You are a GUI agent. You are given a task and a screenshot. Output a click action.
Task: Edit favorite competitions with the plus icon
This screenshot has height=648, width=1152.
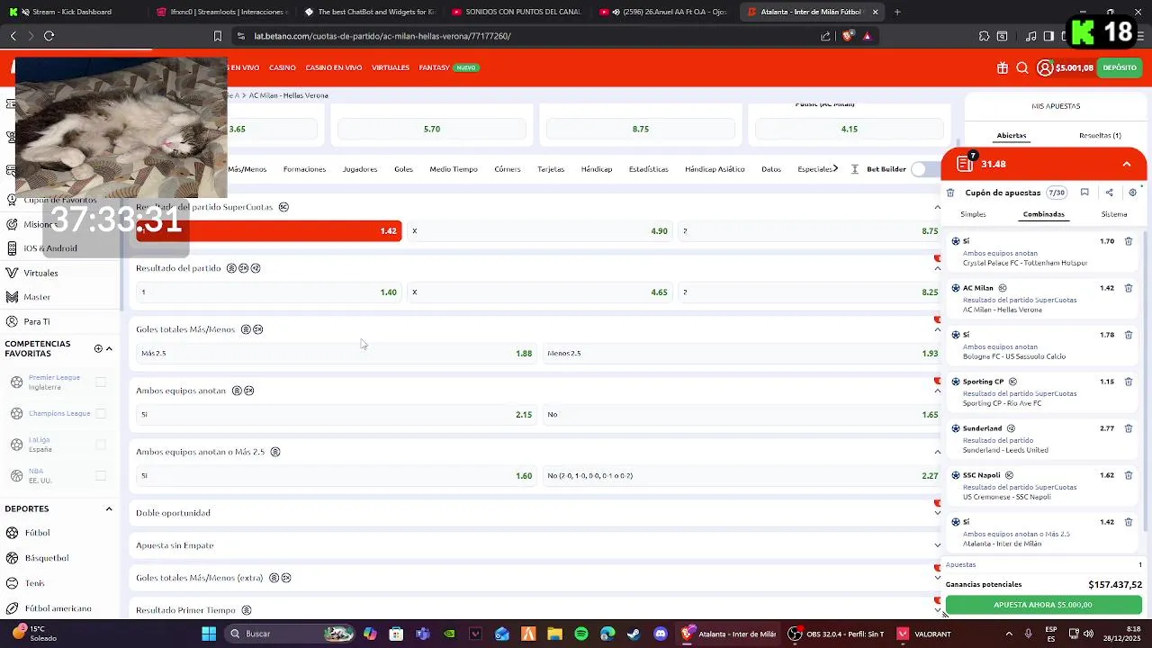(98, 348)
